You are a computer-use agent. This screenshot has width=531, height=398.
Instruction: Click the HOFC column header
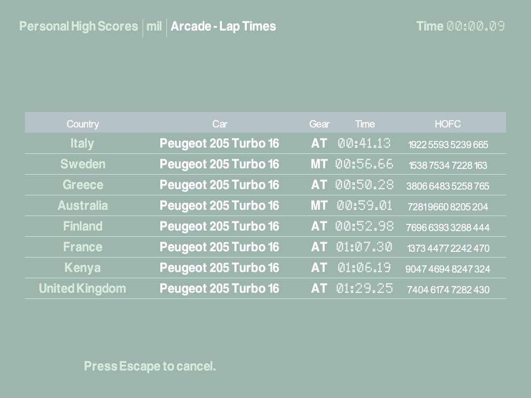pyautogui.click(x=448, y=124)
